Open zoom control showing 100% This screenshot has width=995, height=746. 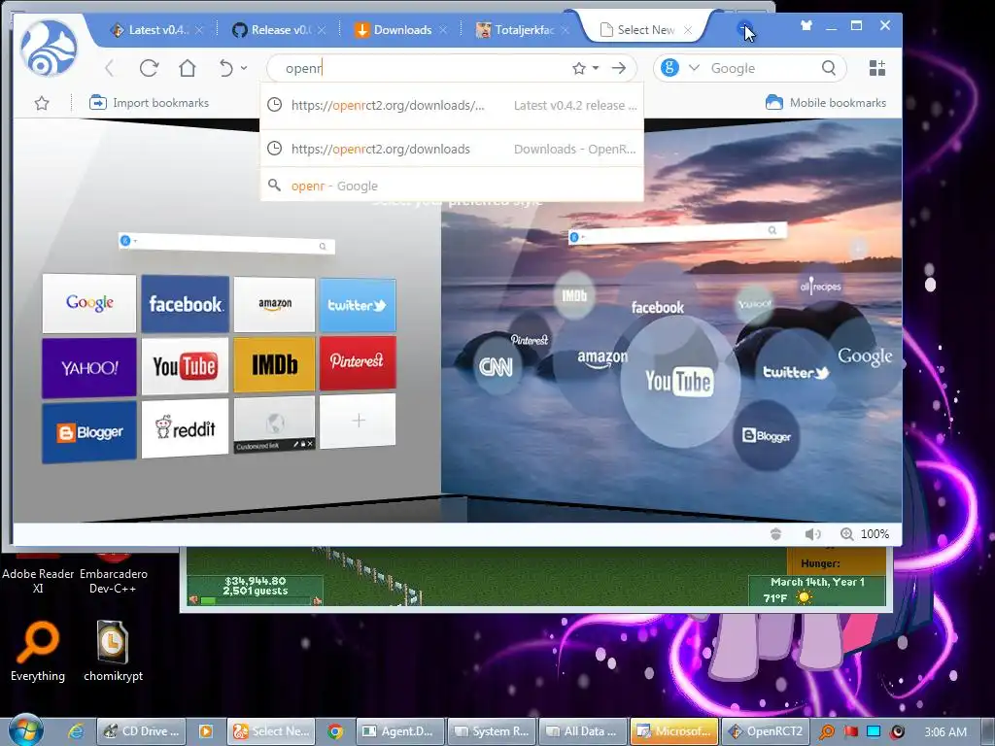click(864, 534)
